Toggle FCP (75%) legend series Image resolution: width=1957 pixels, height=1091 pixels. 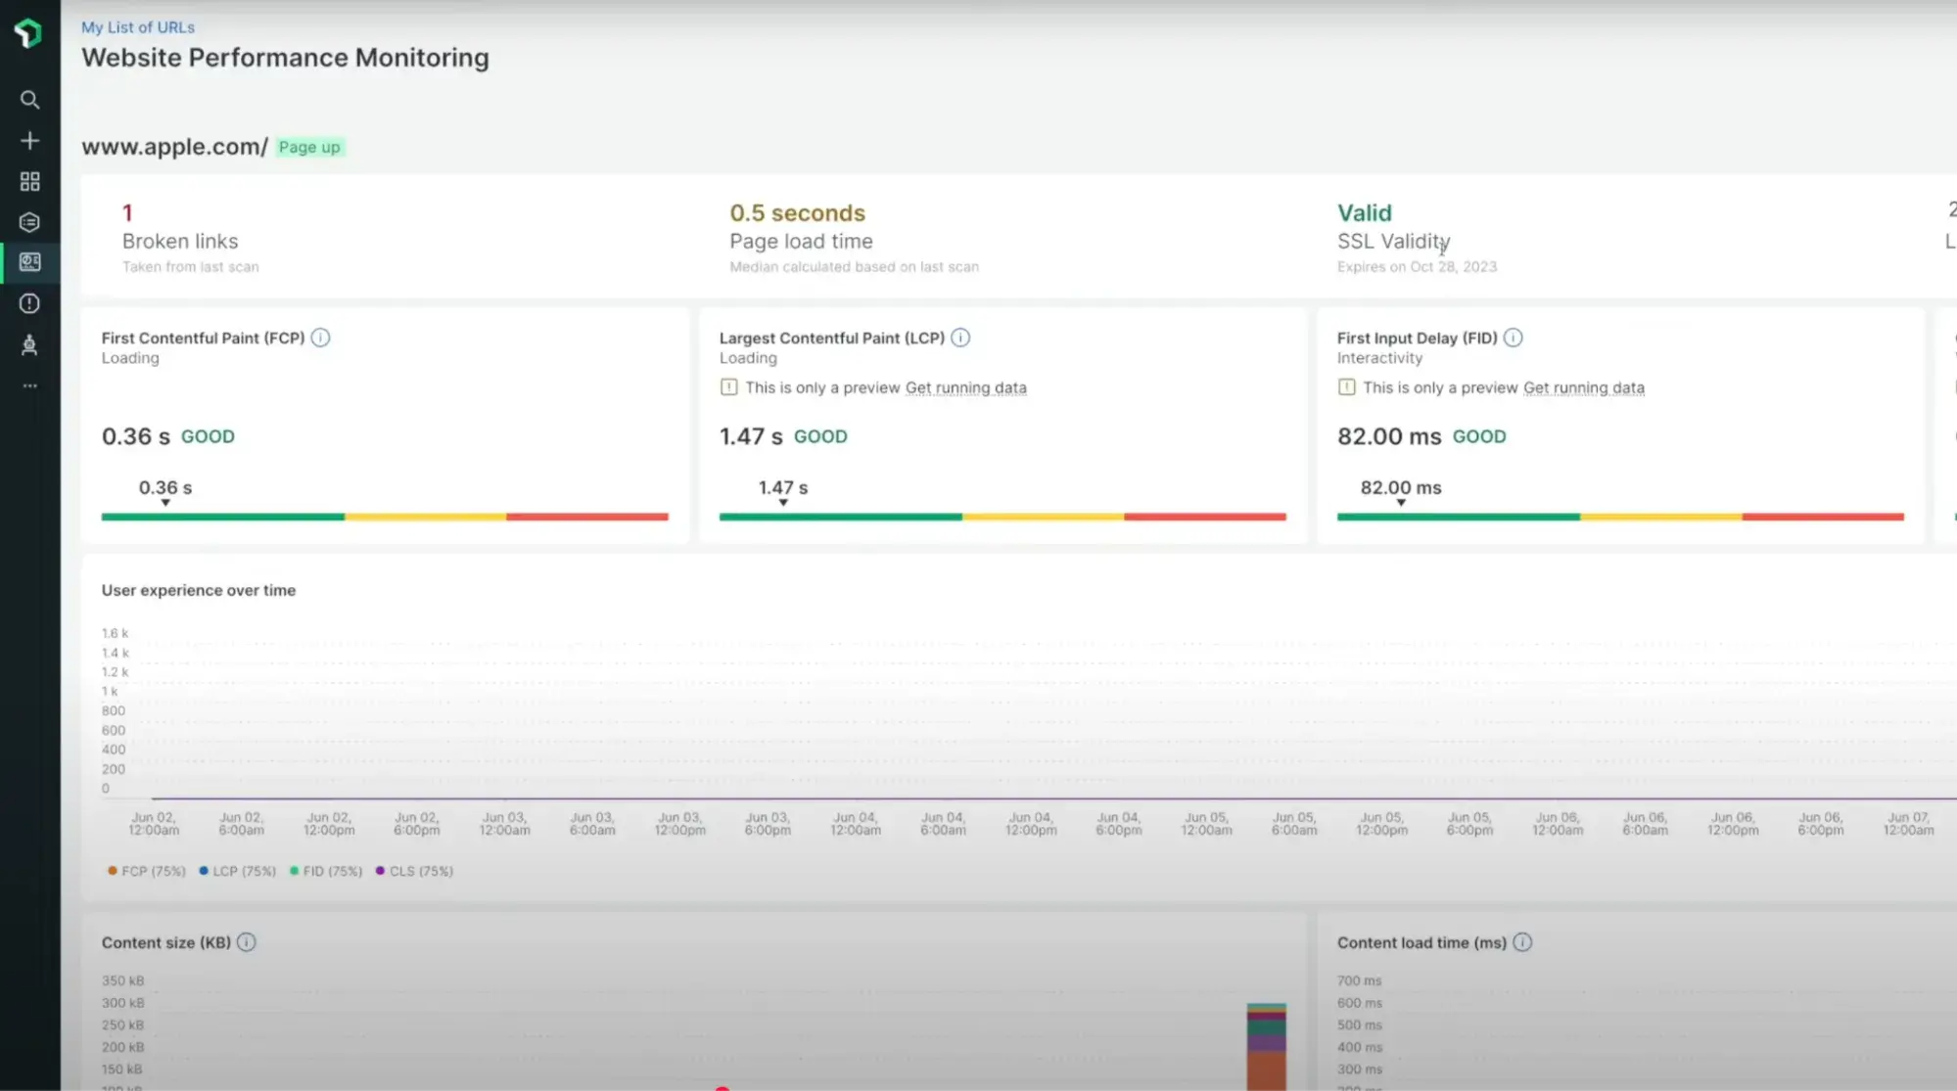[147, 871]
